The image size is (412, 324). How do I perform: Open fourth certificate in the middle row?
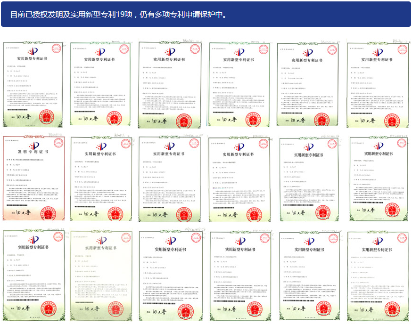coord(239,179)
